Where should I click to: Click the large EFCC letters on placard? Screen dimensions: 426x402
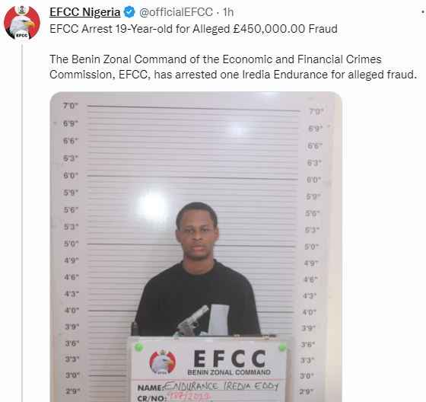[229, 358]
